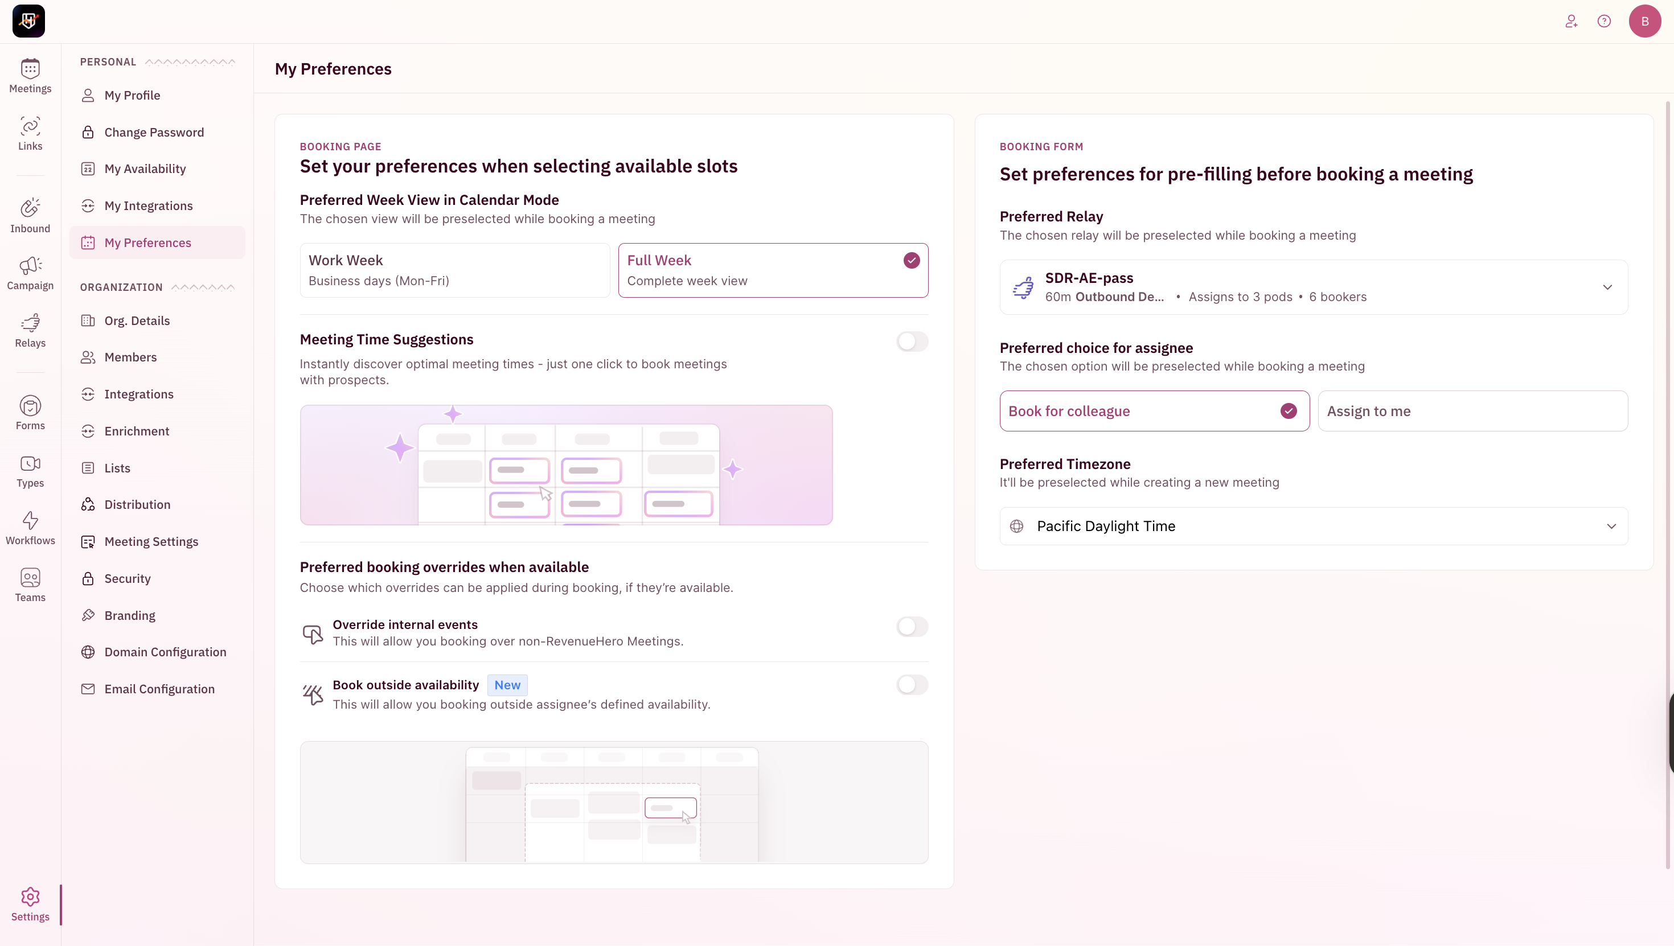
Task: Turn on Book outside availability
Action: click(912, 684)
